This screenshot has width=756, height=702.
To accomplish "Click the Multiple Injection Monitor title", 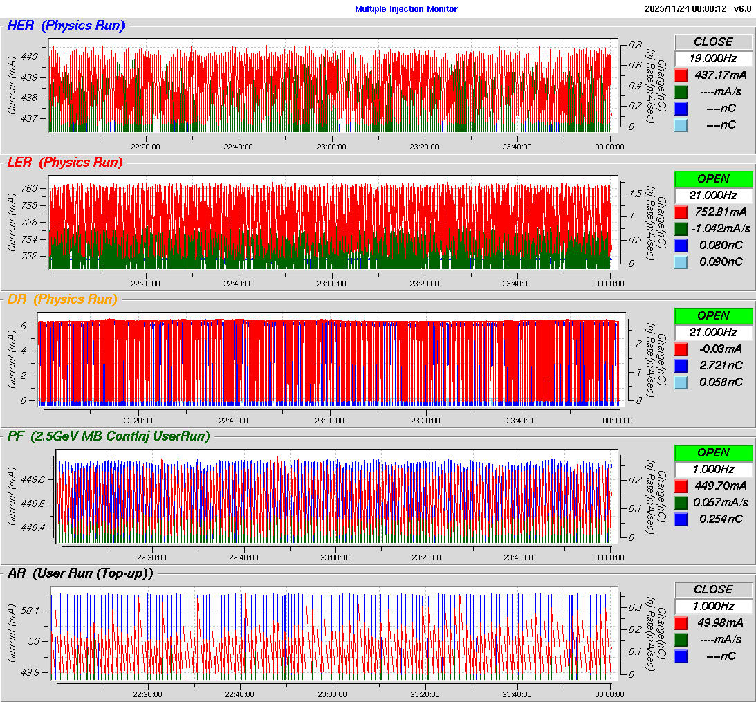I will pos(406,9).
